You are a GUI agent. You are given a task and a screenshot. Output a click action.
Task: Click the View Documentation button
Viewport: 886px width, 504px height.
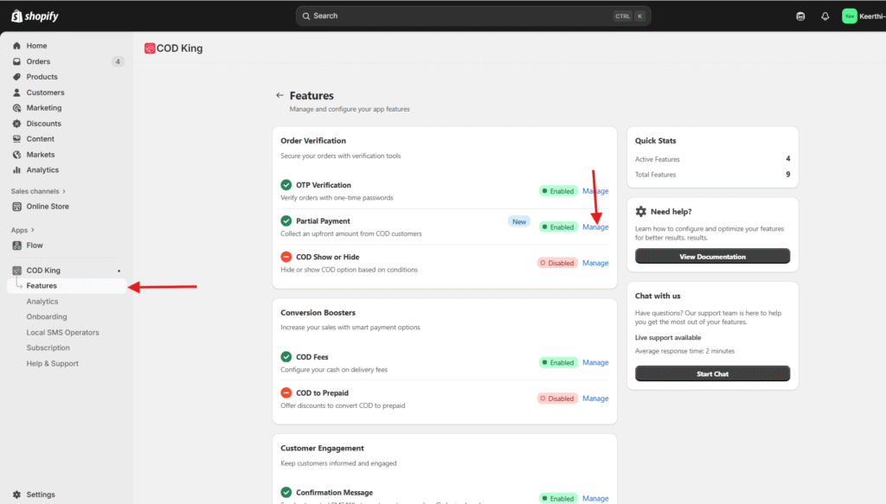tap(712, 257)
